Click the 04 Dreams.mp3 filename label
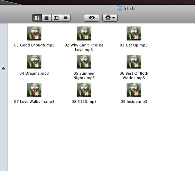 [34, 73]
